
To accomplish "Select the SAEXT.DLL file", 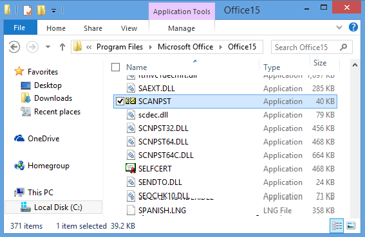I will tap(156, 89).
